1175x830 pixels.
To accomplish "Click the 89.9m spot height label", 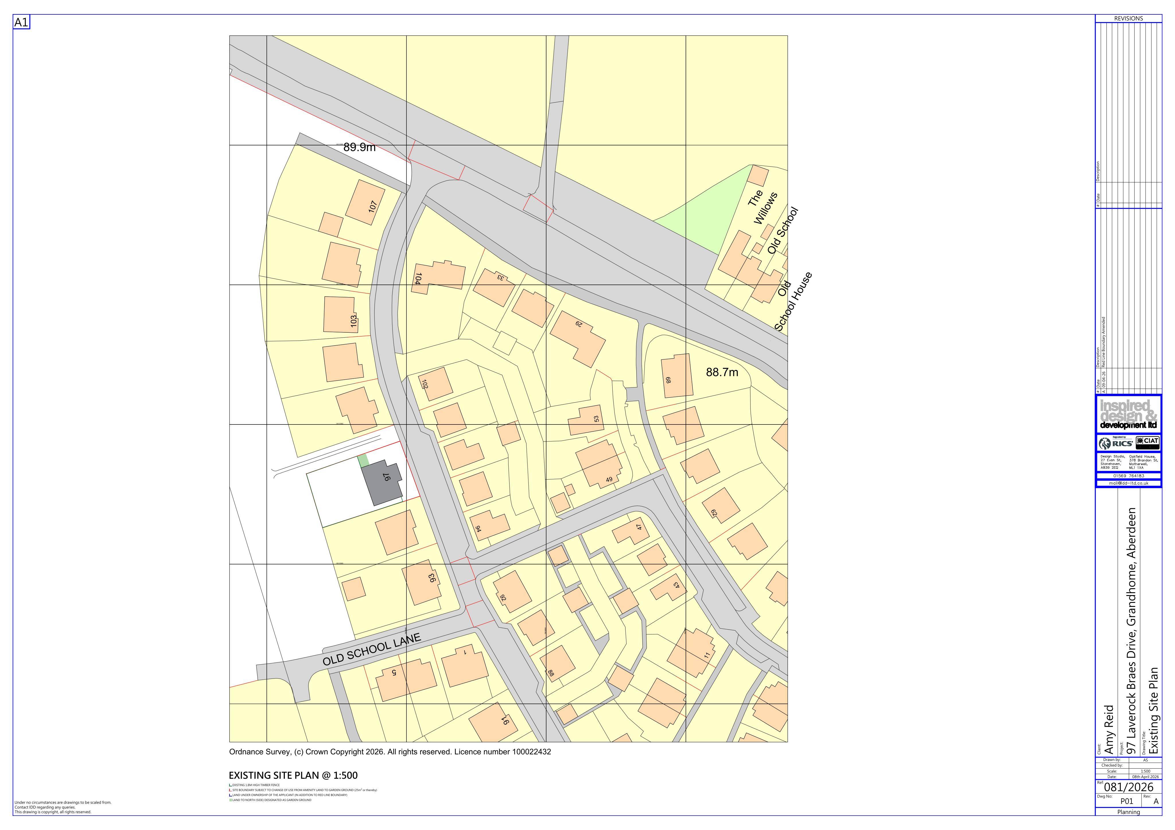I will click(359, 147).
